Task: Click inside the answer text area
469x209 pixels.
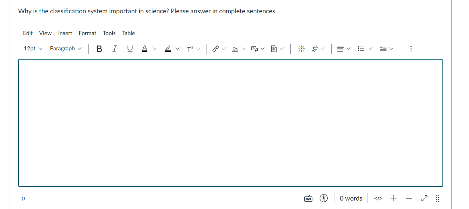Action: 230,123
